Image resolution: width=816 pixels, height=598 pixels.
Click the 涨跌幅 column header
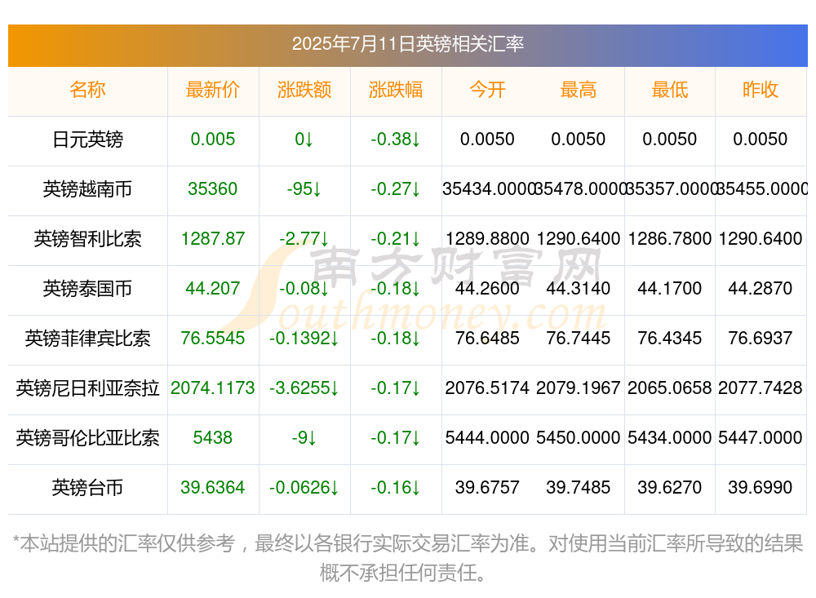(x=396, y=90)
